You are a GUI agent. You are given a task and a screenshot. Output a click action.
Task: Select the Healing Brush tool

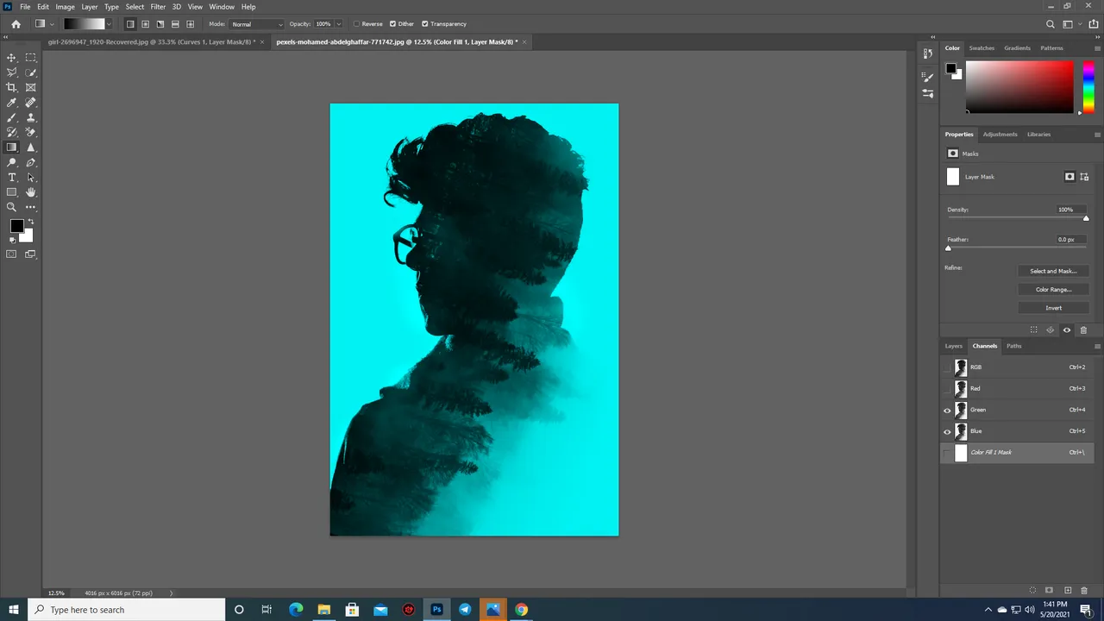(x=31, y=103)
